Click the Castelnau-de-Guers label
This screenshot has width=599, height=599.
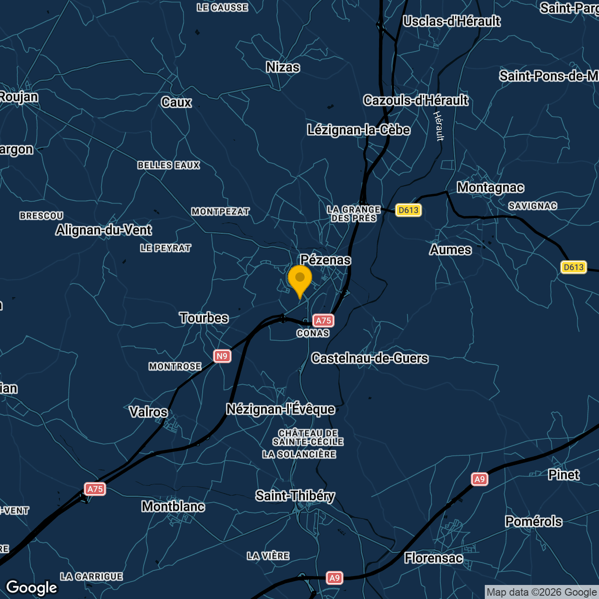369,358
